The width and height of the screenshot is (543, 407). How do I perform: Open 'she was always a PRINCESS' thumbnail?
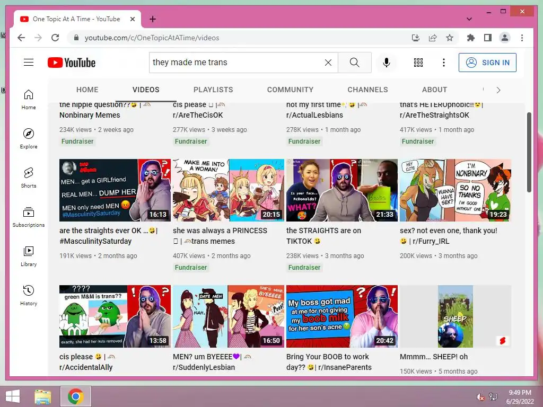(229, 190)
